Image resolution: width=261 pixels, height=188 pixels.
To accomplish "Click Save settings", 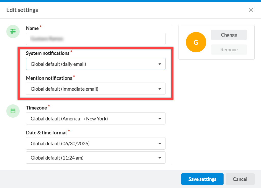I will pos(202,179).
